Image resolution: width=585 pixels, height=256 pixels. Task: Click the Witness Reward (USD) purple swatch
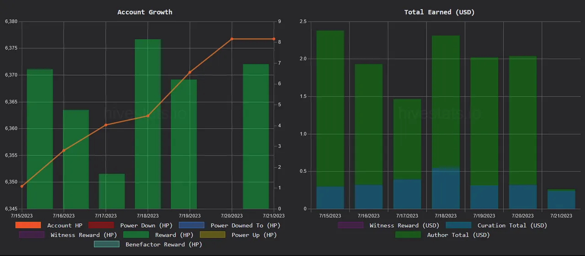click(351, 225)
